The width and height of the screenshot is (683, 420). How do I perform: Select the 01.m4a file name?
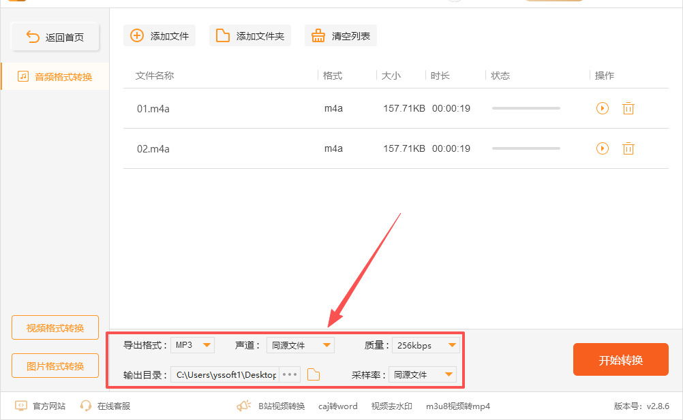(153, 109)
